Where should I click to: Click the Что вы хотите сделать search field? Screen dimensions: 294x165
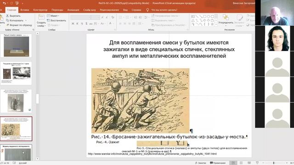164,10
